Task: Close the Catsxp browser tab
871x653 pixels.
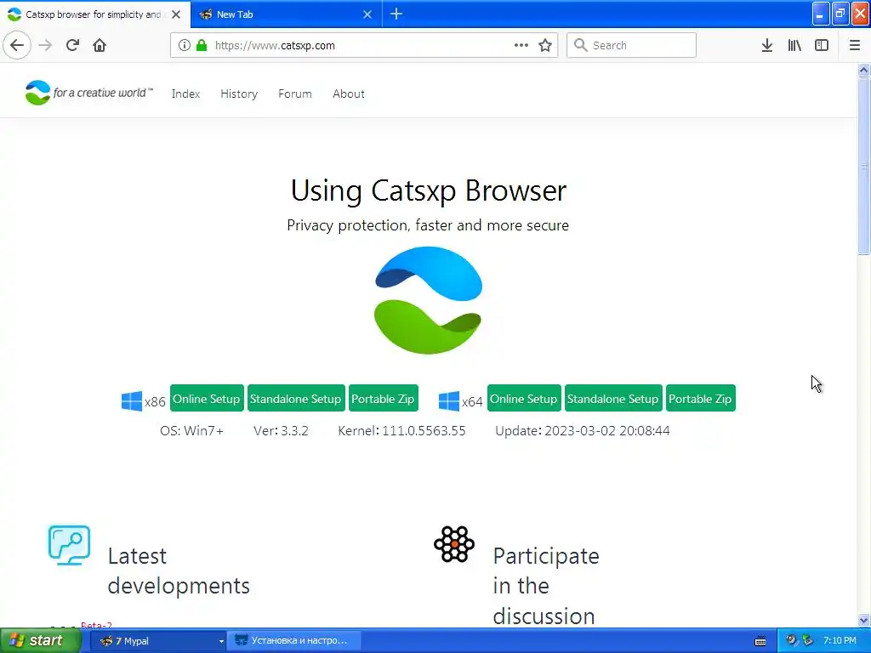Action: tap(176, 14)
